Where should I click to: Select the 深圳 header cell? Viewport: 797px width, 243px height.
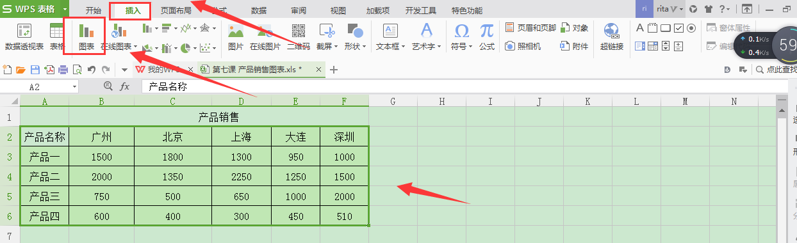pos(344,137)
